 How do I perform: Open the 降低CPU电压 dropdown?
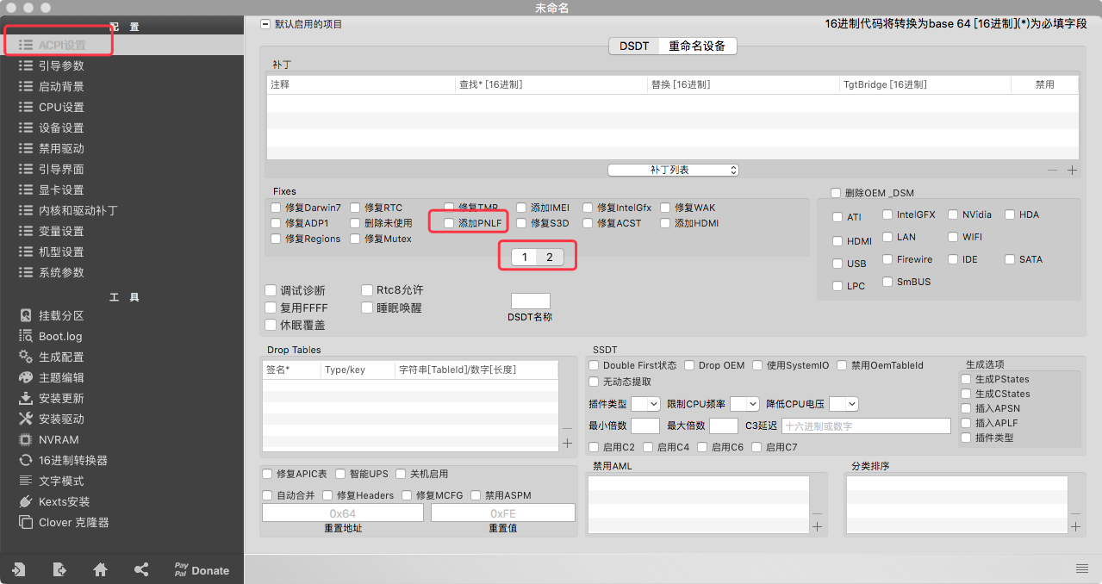(844, 403)
